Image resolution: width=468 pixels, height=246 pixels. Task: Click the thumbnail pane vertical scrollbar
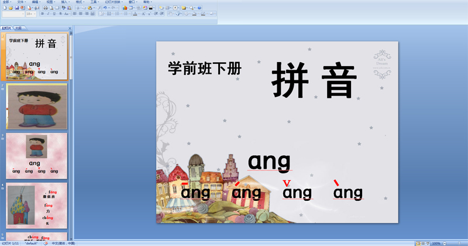[x=71, y=135]
